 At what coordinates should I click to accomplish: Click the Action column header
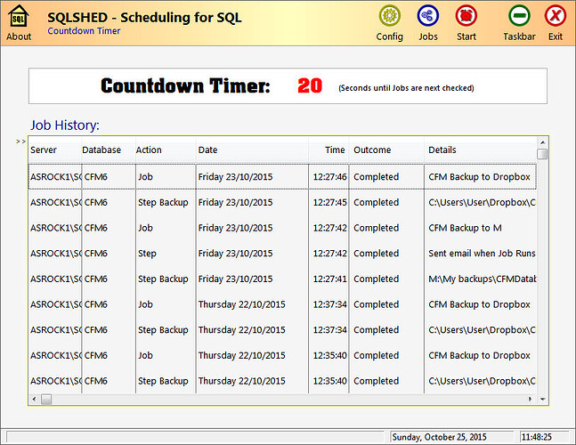163,150
